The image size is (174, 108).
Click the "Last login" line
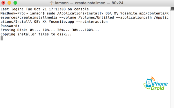[x=45, y=9]
